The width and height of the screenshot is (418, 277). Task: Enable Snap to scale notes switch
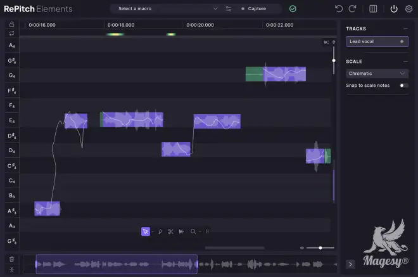[x=403, y=86]
